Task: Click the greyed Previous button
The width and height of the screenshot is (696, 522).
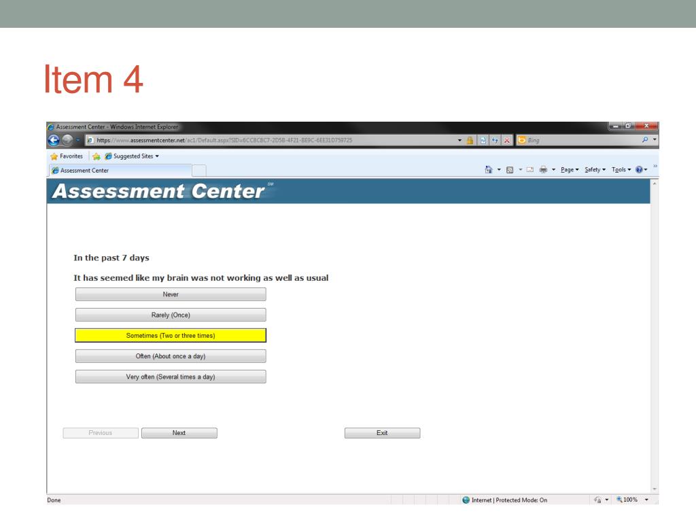Action: point(101,433)
